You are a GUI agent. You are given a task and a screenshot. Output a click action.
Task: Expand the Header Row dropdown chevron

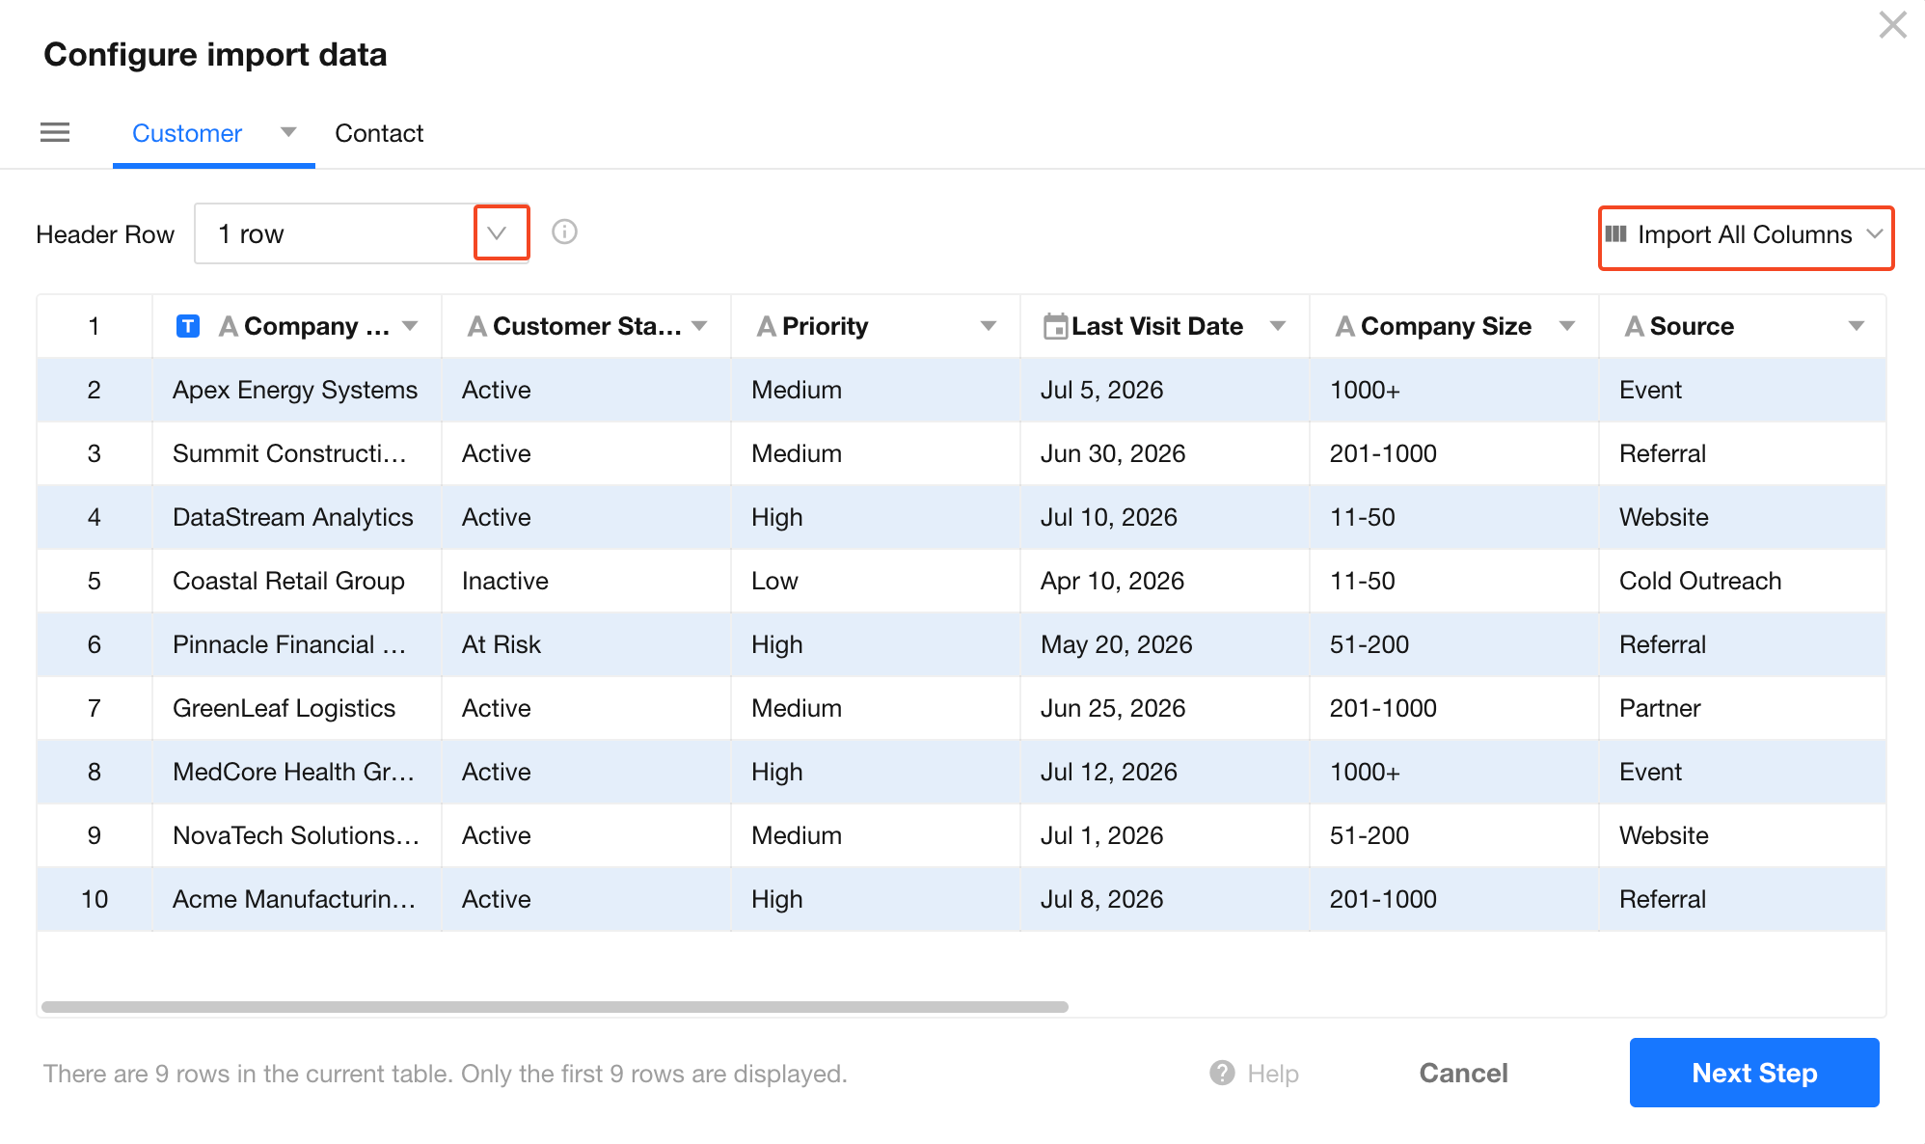coord(501,232)
